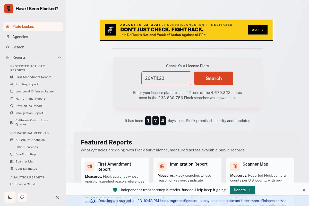Open Cost Estimates report
309x206 pixels.
click(26, 169)
